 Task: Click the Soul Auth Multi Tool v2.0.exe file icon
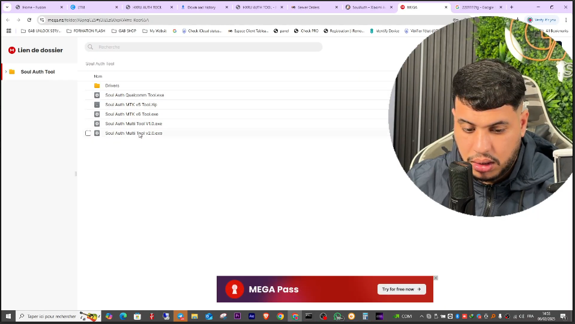tap(97, 134)
